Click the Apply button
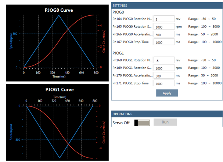 coord(167,93)
